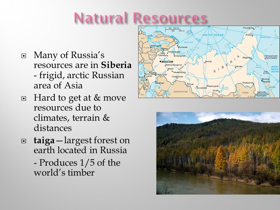Click the 'Krasnoyarsk' city label on map
This screenshot has width=280, height=210.
(213, 86)
